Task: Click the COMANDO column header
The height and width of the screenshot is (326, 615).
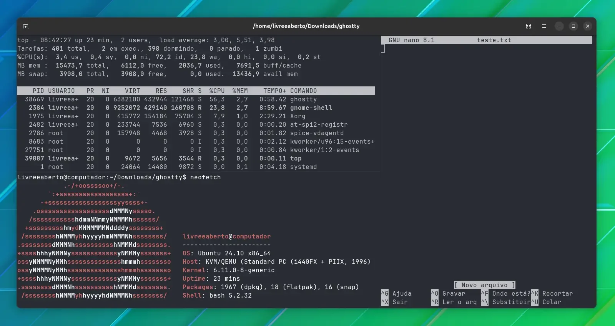Action: click(x=304, y=91)
